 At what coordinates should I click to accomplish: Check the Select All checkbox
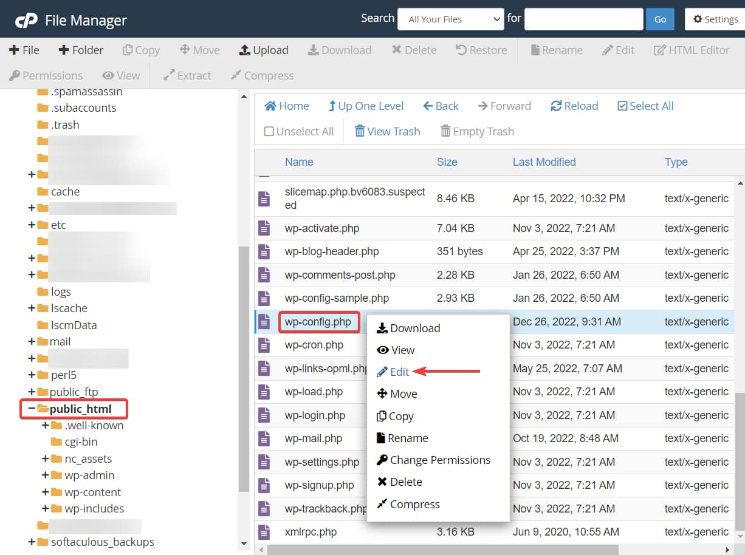[622, 106]
